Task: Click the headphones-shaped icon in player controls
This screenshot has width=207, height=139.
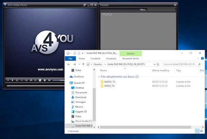Action: coord(31,80)
